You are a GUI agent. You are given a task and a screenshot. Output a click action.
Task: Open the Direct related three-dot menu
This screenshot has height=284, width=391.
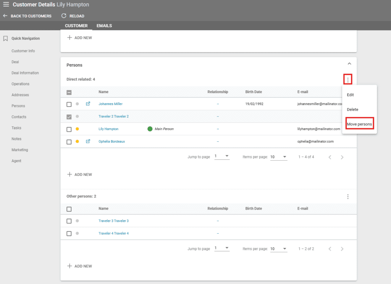click(347, 79)
